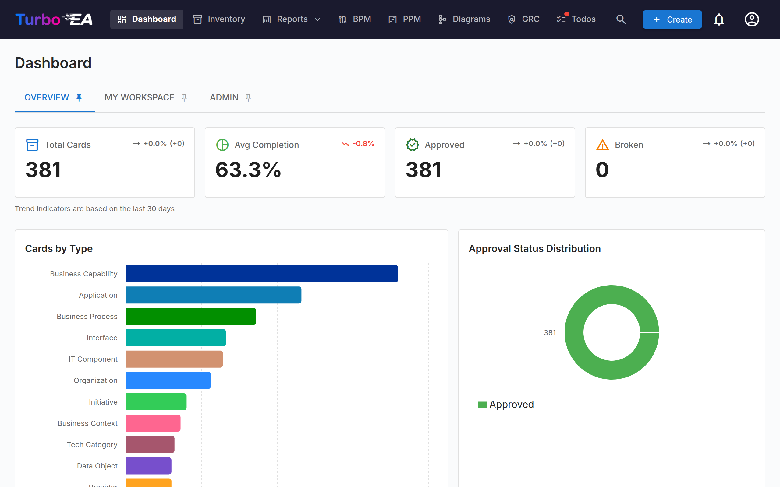
Task: Click the Business Capability bar
Action: pos(262,273)
